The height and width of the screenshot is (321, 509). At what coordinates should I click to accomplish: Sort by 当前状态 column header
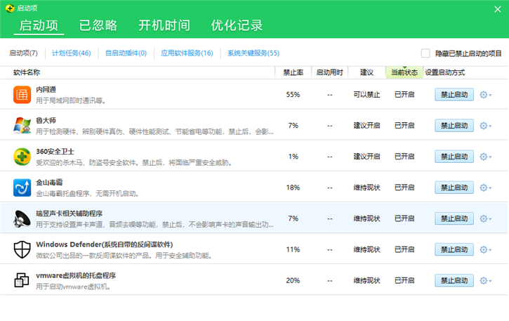[404, 72]
